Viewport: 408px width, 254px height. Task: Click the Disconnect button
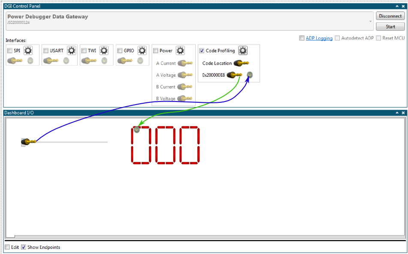390,16
